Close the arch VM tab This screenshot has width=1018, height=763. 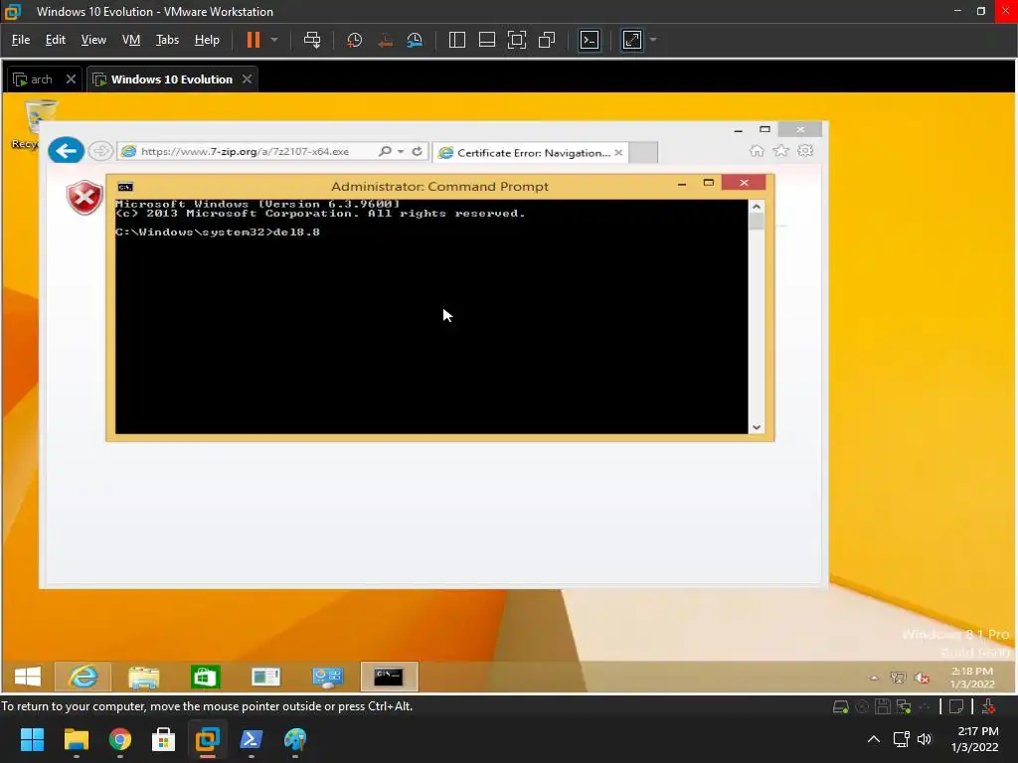71,79
